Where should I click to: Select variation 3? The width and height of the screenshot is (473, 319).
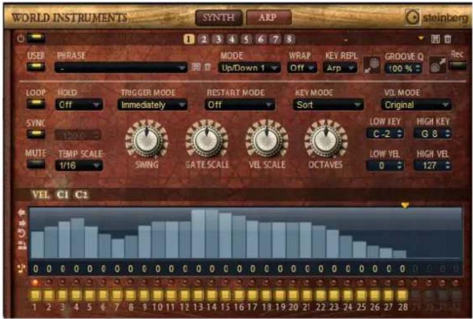(218, 39)
